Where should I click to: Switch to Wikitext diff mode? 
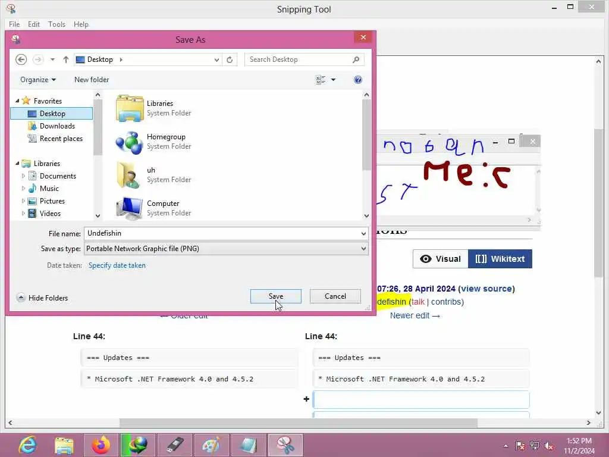coord(500,259)
